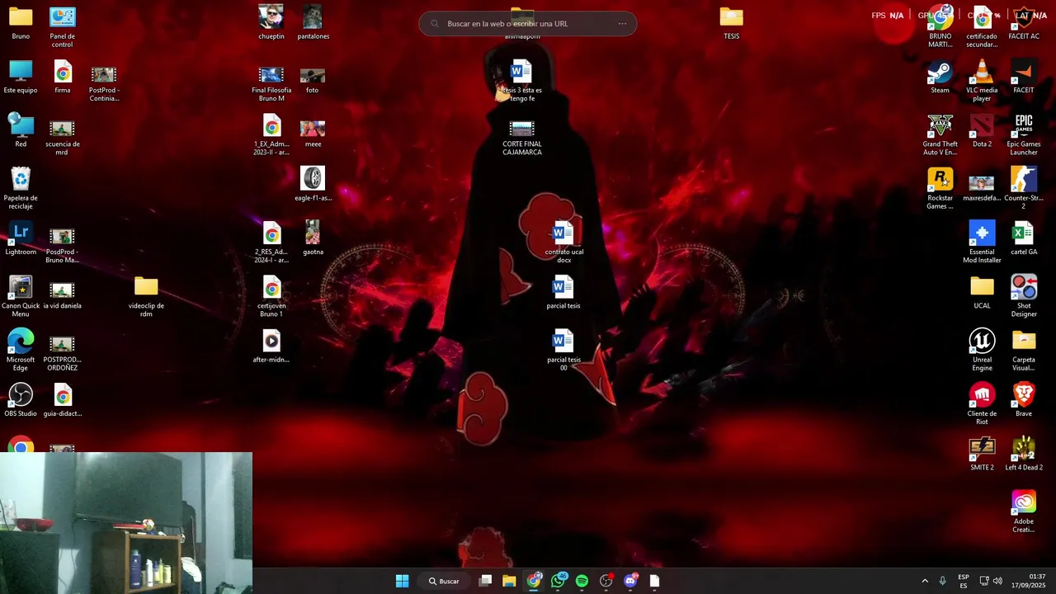The image size is (1056, 594).
Task: Open Papelera de reciclaje
Action: pos(21,188)
